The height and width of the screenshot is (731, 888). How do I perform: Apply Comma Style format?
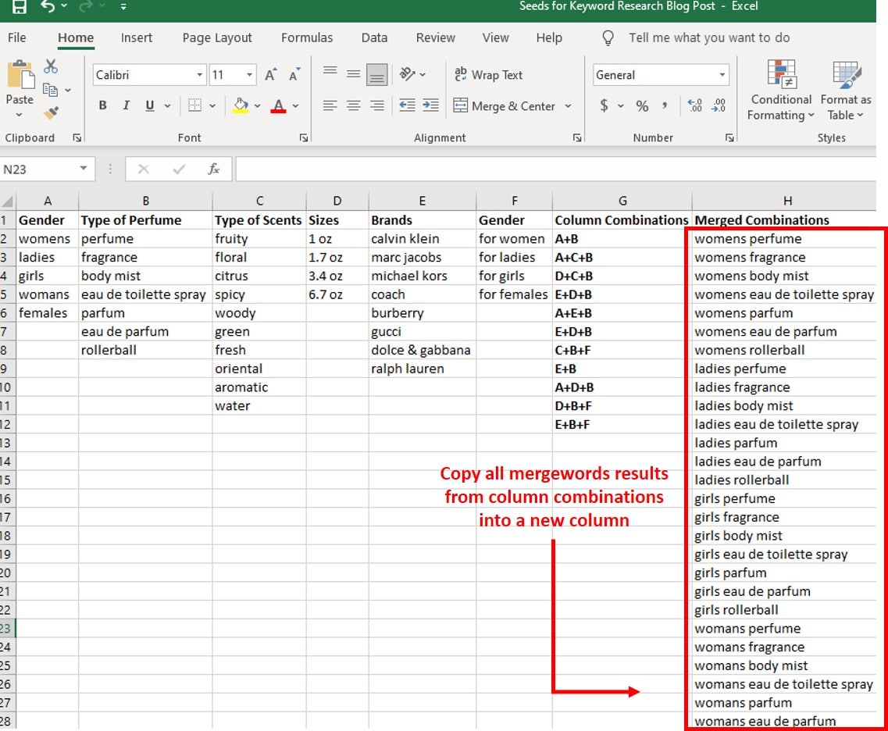click(665, 106)
